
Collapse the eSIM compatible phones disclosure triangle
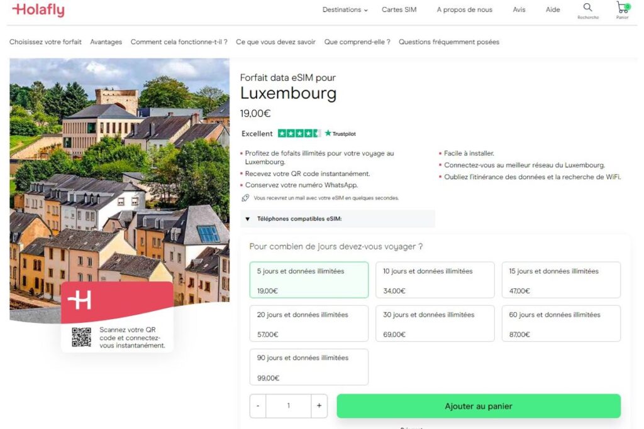tap(247, 219)
